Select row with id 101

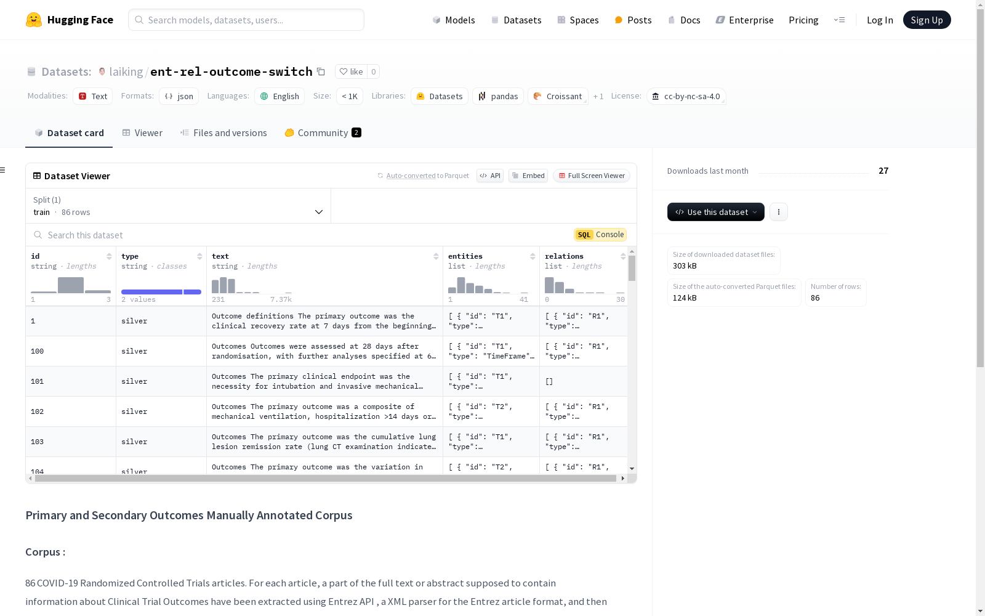[x=326, y=381]
